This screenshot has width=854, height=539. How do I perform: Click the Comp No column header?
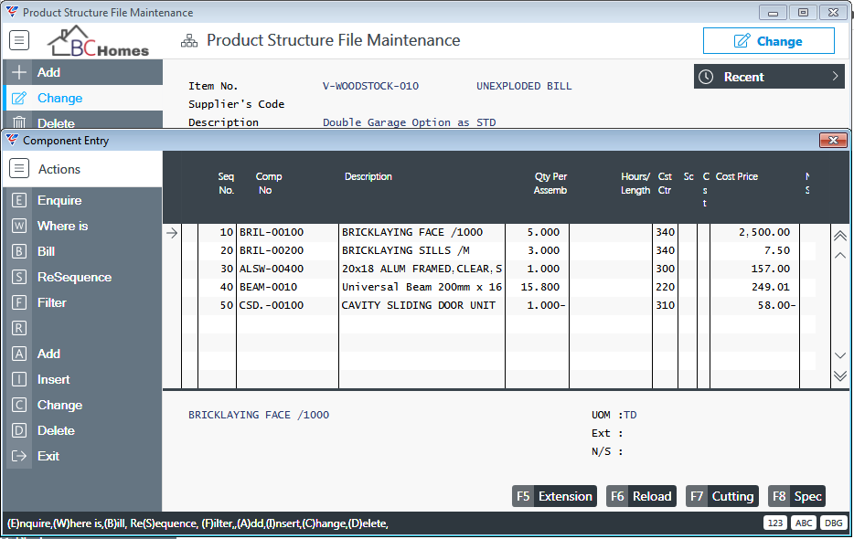pos(269,184)
